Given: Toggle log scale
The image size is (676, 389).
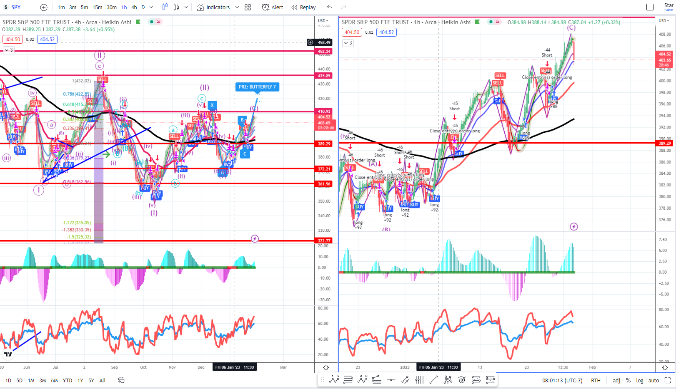Looking at the screenshot, I should (640, 380).
